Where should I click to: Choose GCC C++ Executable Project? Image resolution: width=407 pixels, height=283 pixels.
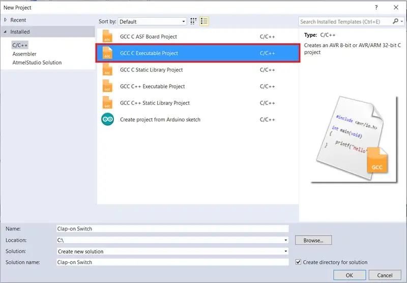[x=198, y=86]
